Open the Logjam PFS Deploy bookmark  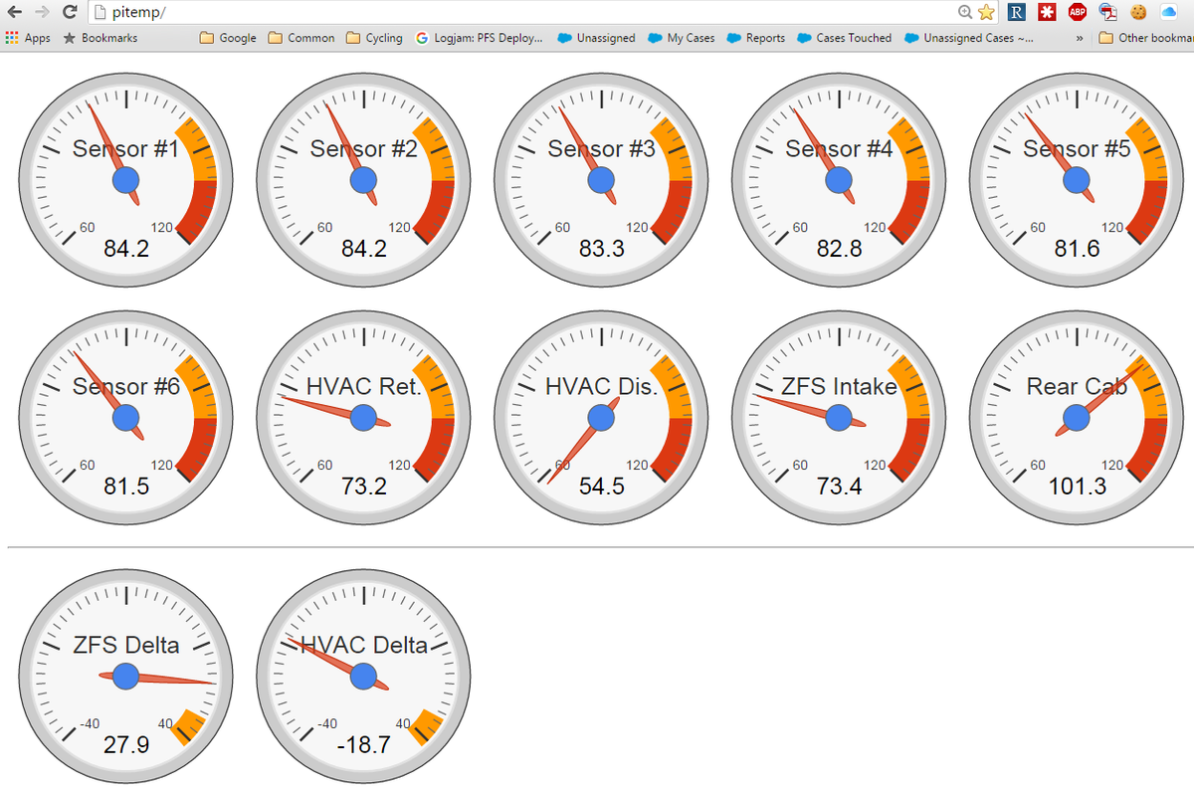pos(480,38)
